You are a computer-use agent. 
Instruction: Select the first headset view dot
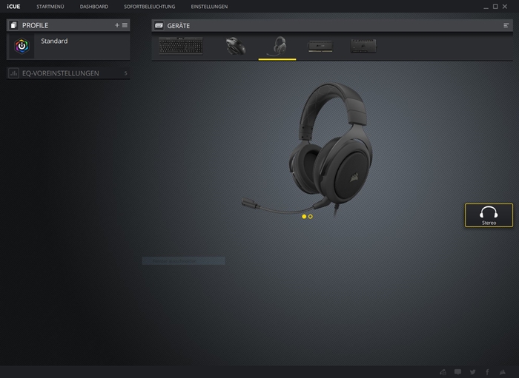pos(304,217)
